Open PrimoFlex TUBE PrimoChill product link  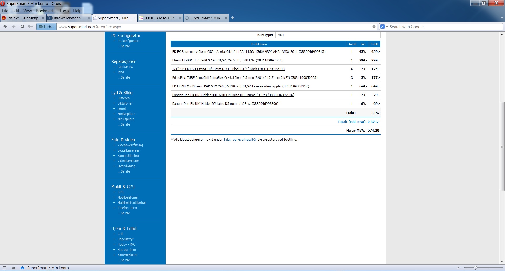point(245,78)
